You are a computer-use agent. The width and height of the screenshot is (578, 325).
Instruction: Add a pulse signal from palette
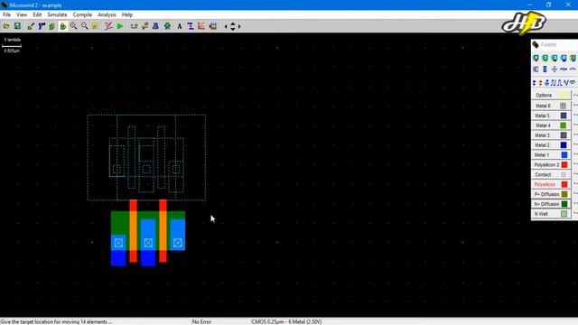coord(560,83)
